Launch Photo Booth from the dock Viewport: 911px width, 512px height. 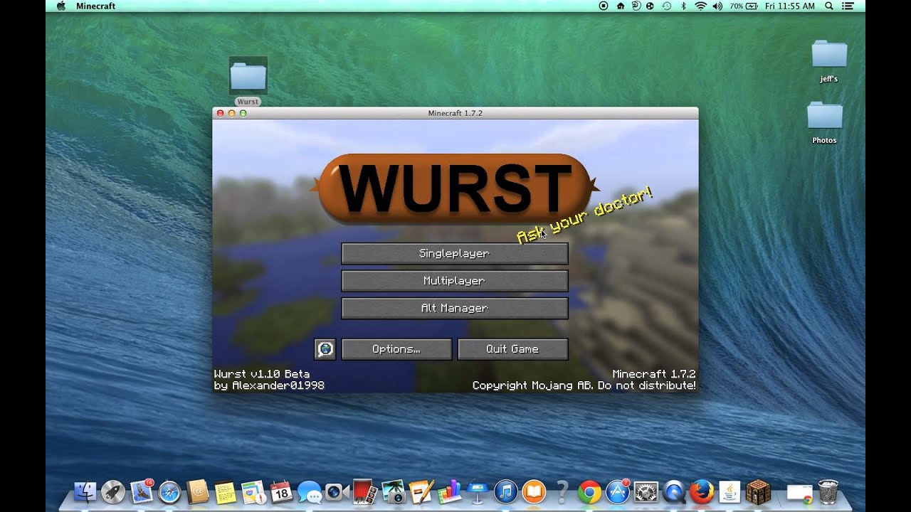pyautogui.click(x=365, y=491)
